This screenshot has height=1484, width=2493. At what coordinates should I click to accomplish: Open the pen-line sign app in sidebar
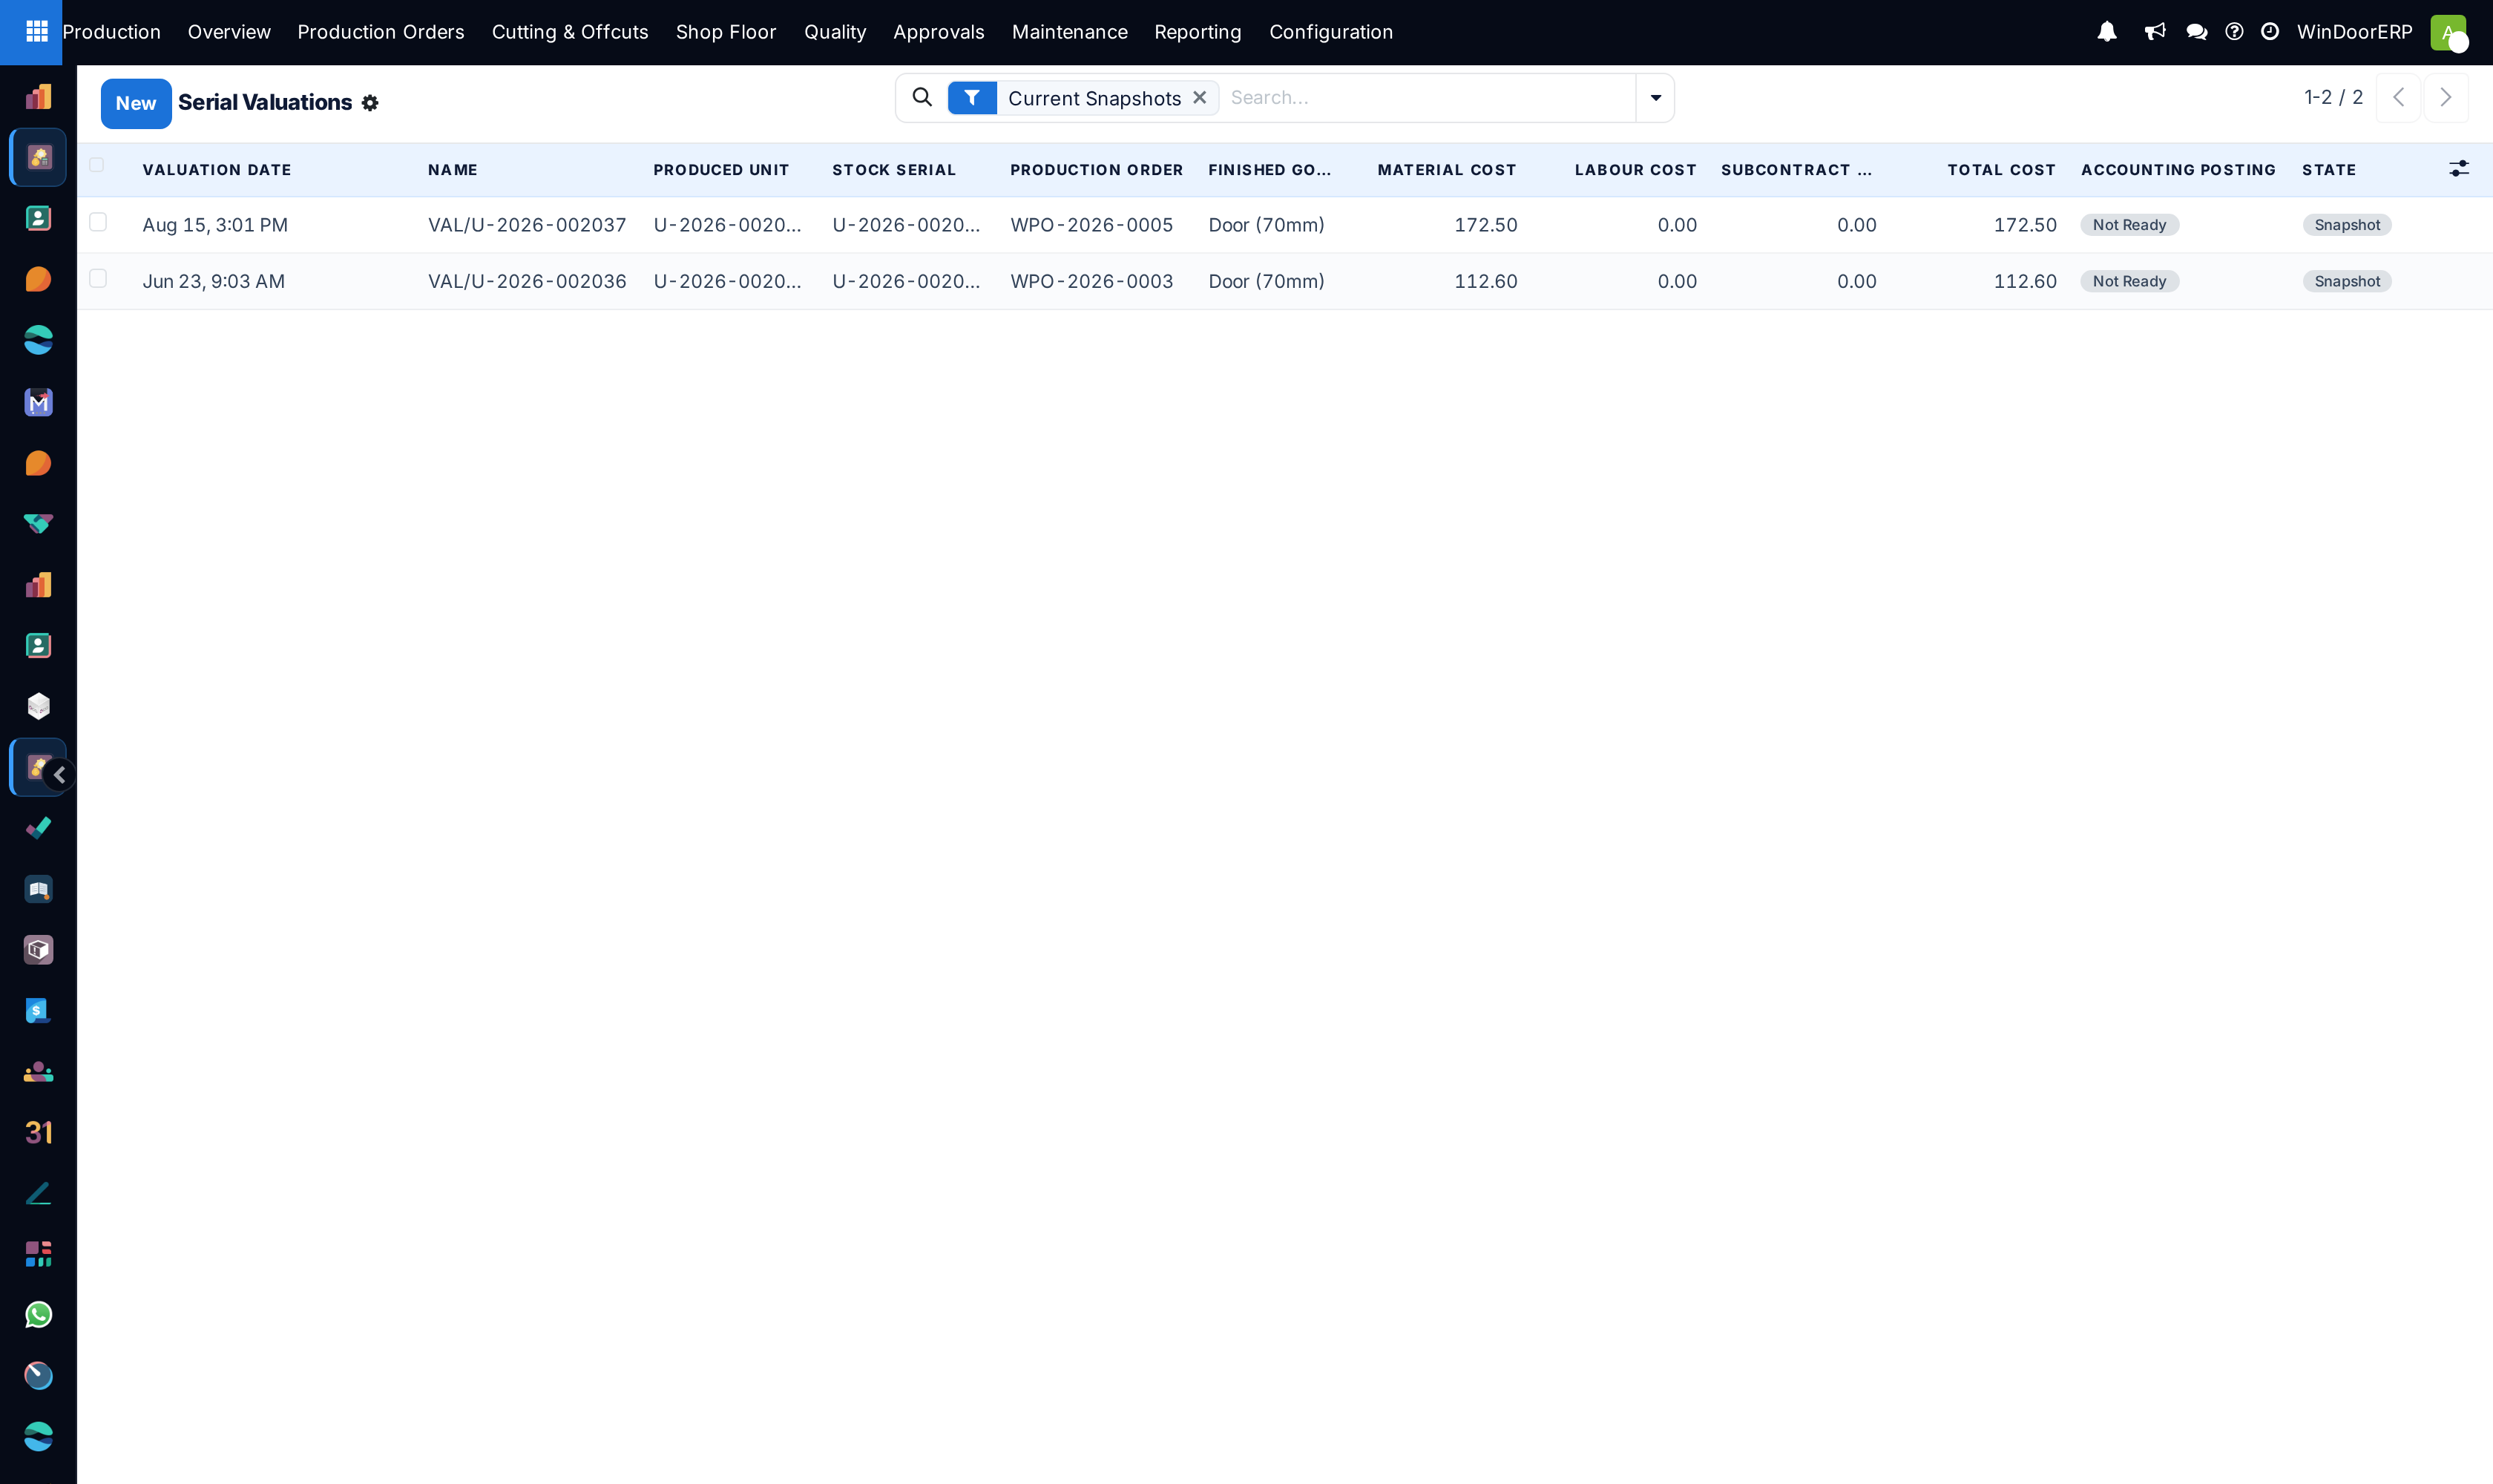pyautogui.click(x=38, y=1193)
